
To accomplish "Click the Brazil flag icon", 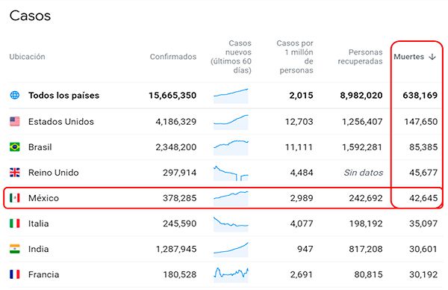I will coord(15,147).
